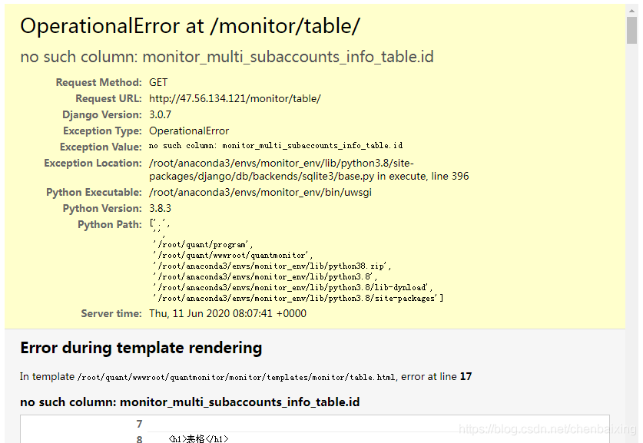The image size is (643, 443).
Task: Click the Exception Location file path
Action: pos(308,170)
